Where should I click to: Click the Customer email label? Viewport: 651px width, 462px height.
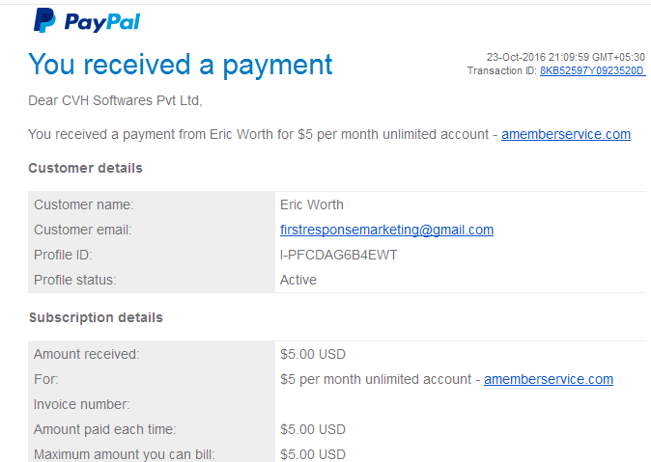click(83, 230)
